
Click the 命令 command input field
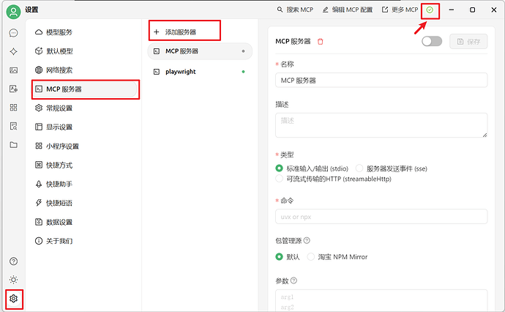tap(381, 217)
